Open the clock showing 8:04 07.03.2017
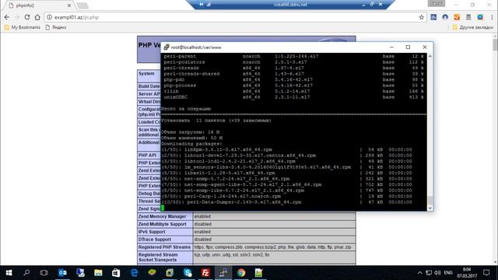Viewport: 498px width, 280px height. (x=467, y=272)
